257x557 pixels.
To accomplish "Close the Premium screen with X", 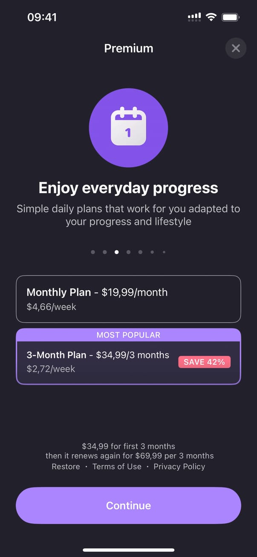I will (236, 48).
